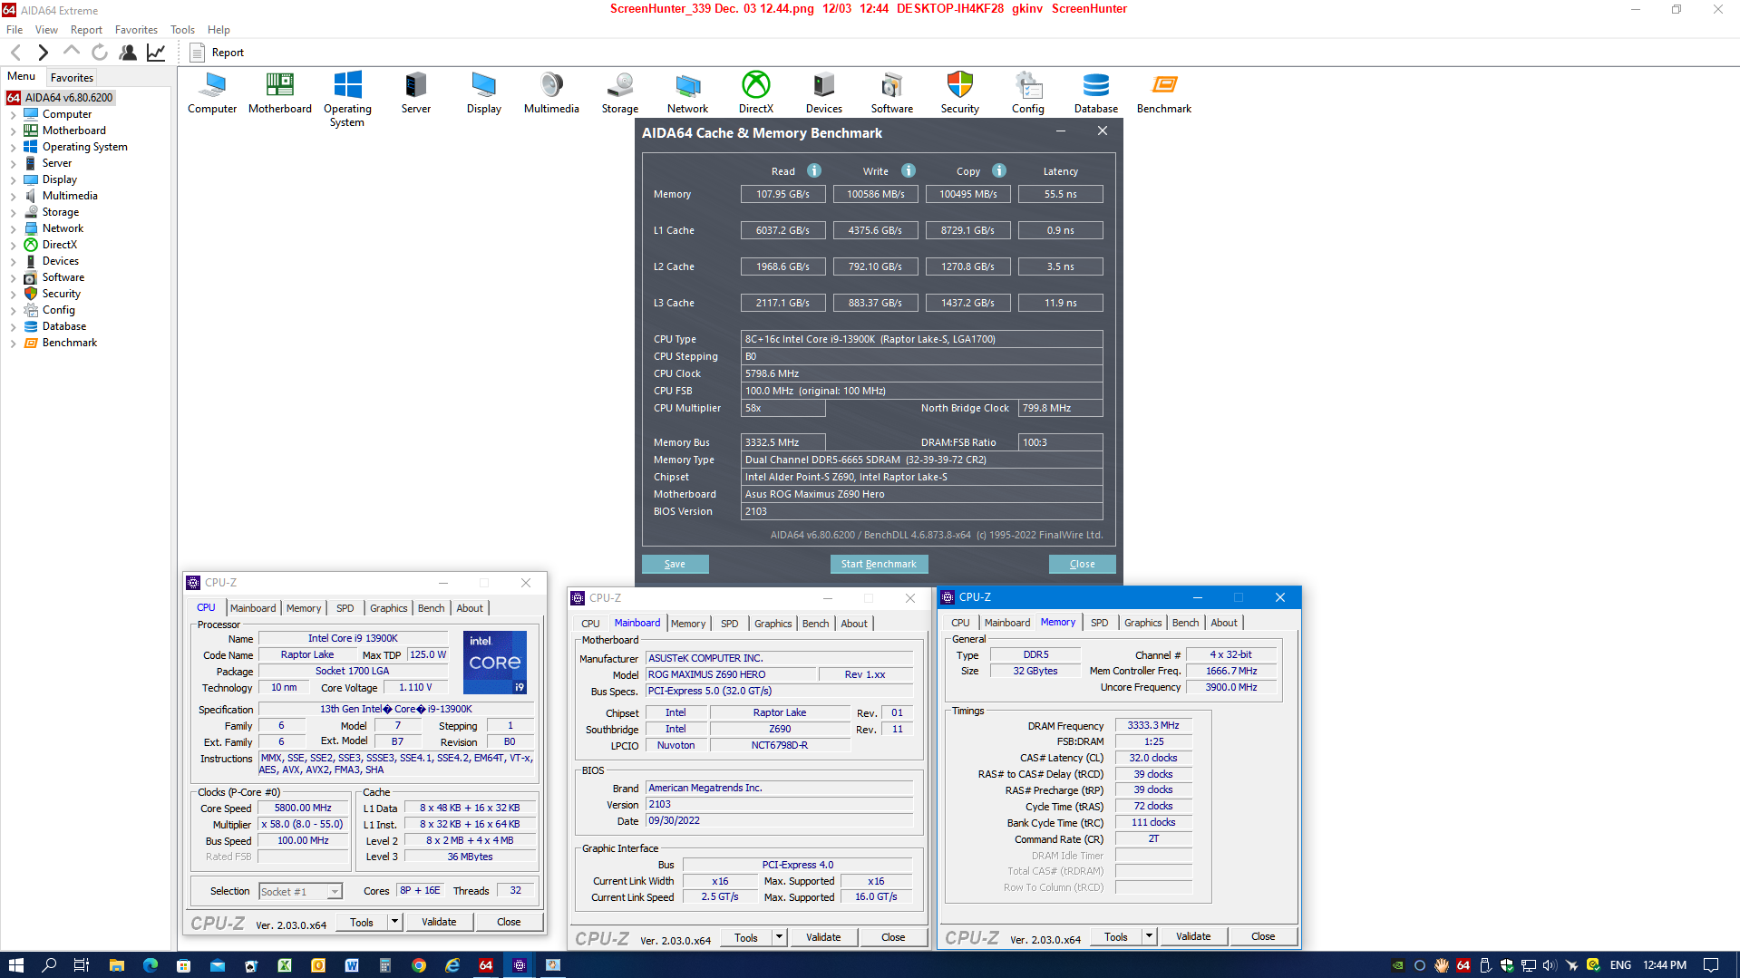Click the Core Speed value in CPU-Z
The image size is (1740, 978).
coord(303,809)
